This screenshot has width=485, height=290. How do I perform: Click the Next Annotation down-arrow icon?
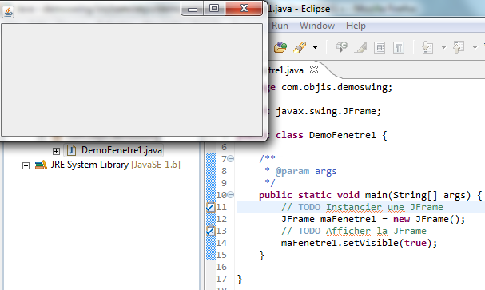click(x=427, y=47)
